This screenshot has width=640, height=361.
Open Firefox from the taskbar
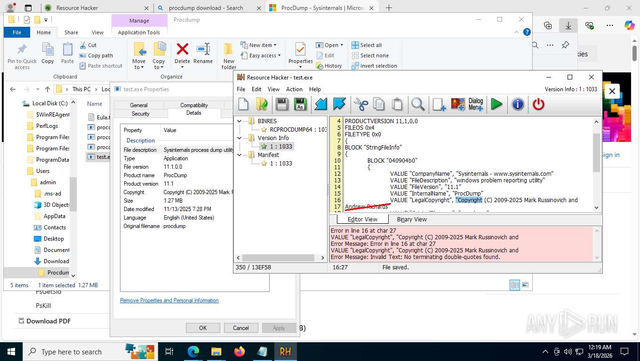point(239,352)
